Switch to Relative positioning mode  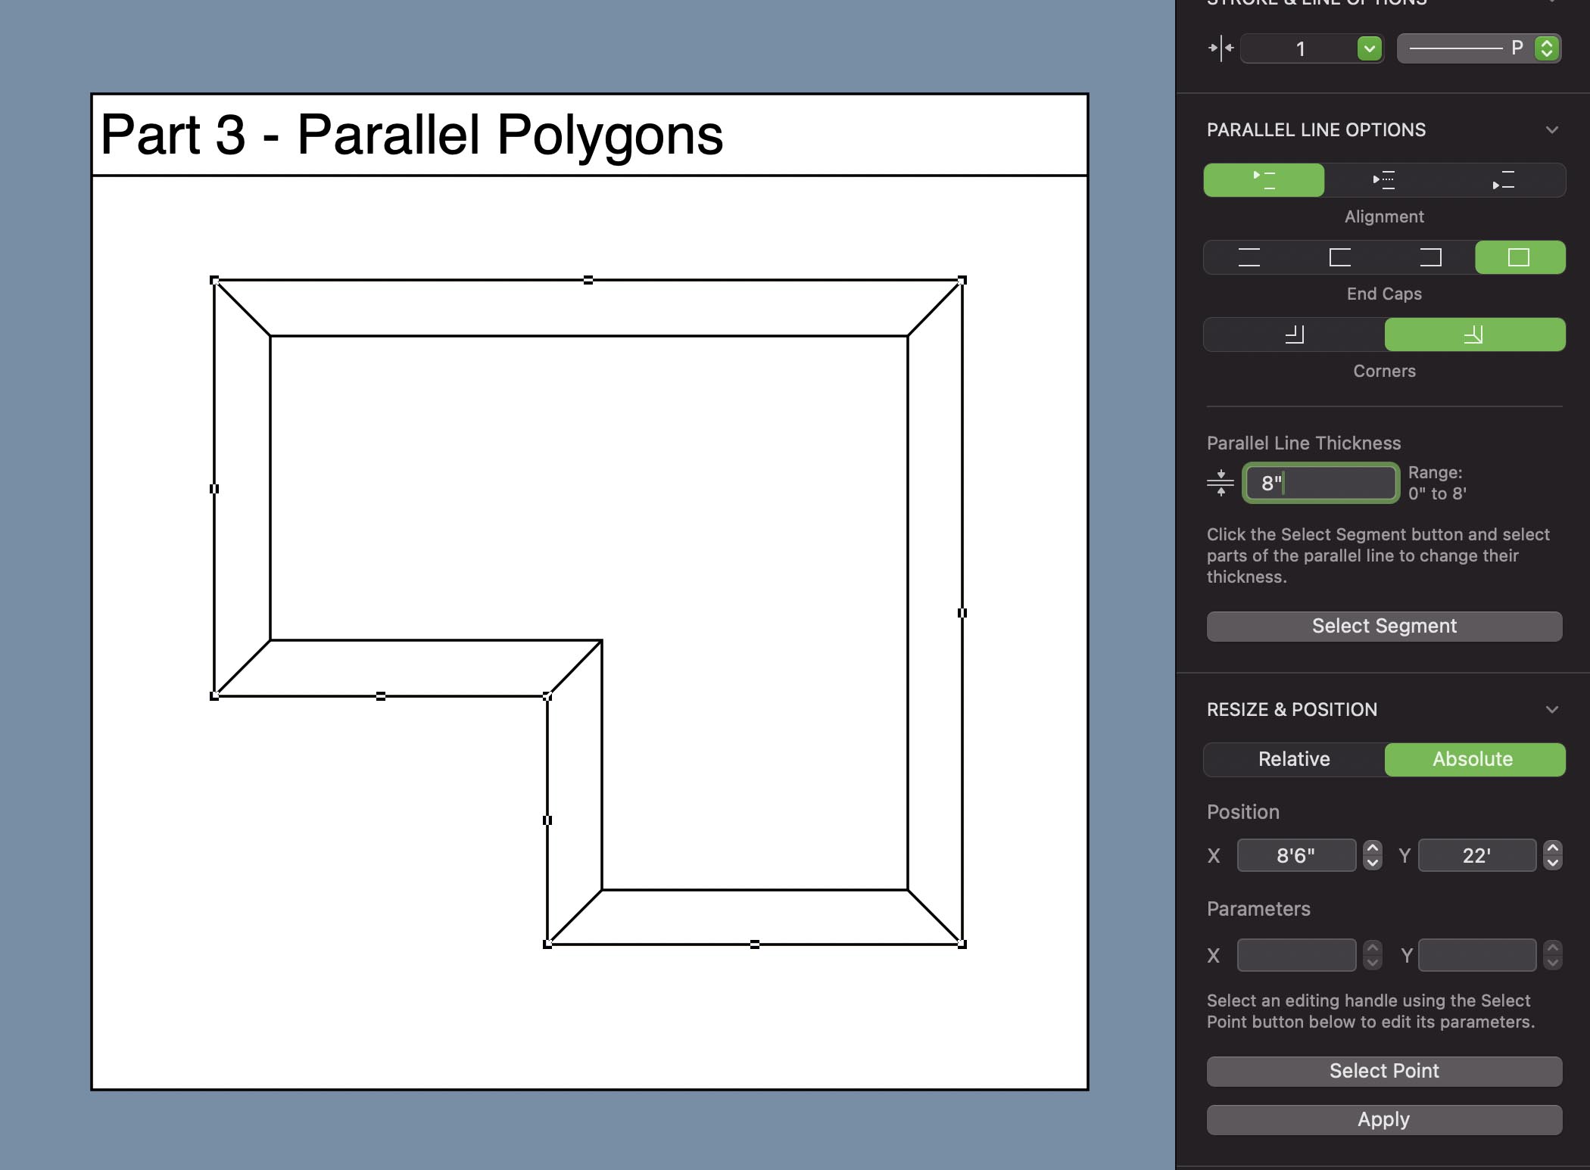(1294, 759)
